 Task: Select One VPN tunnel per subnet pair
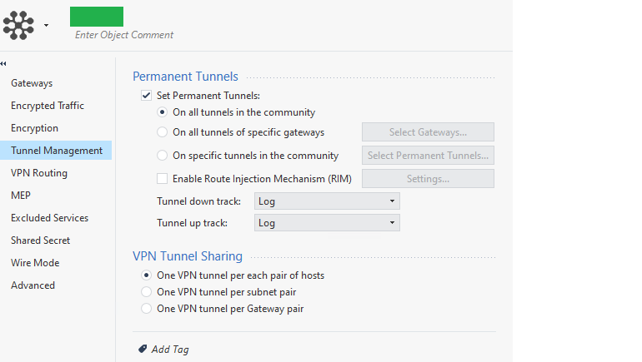(146, 292)
